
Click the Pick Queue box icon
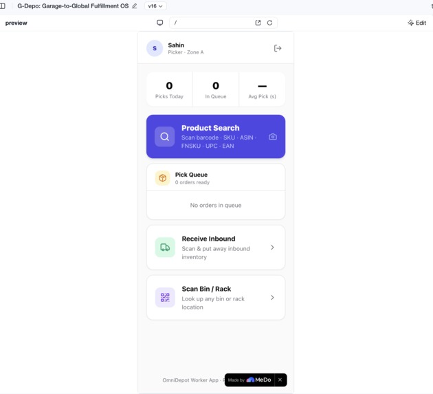[x=163, y=178]
